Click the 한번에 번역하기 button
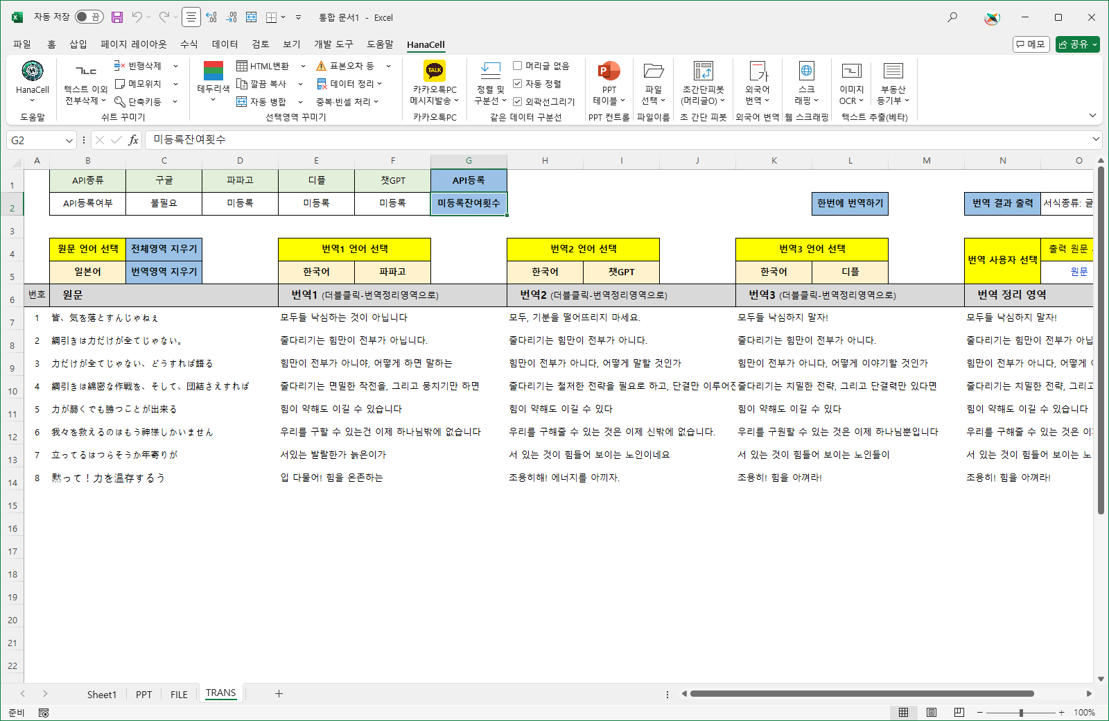Image resolution: width=1109 pixels, height=721 pixels. 850,203
